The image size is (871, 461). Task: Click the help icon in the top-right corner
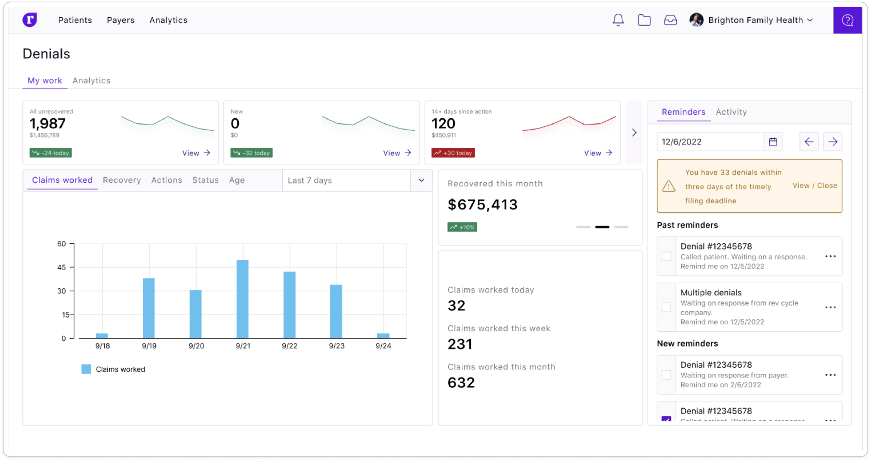click(x=848, y=20)
